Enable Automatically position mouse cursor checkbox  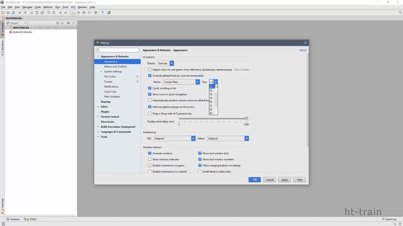150,100
